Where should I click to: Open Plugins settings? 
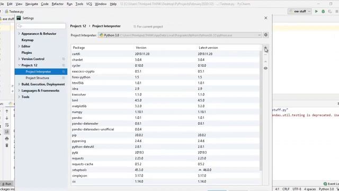[x=26, y=53]
